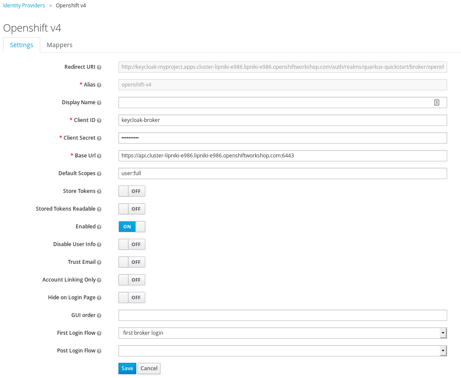Click help icon next to Enabled
The image size is (461, 378).
tap(99, 227)
